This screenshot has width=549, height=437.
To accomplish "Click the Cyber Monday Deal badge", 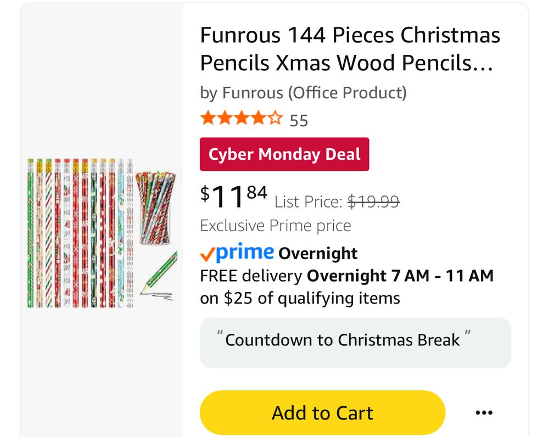I will 284,154.
